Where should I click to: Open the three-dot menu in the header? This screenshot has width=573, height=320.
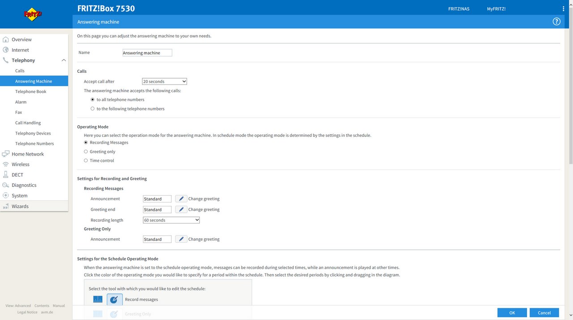coord(563,9)
